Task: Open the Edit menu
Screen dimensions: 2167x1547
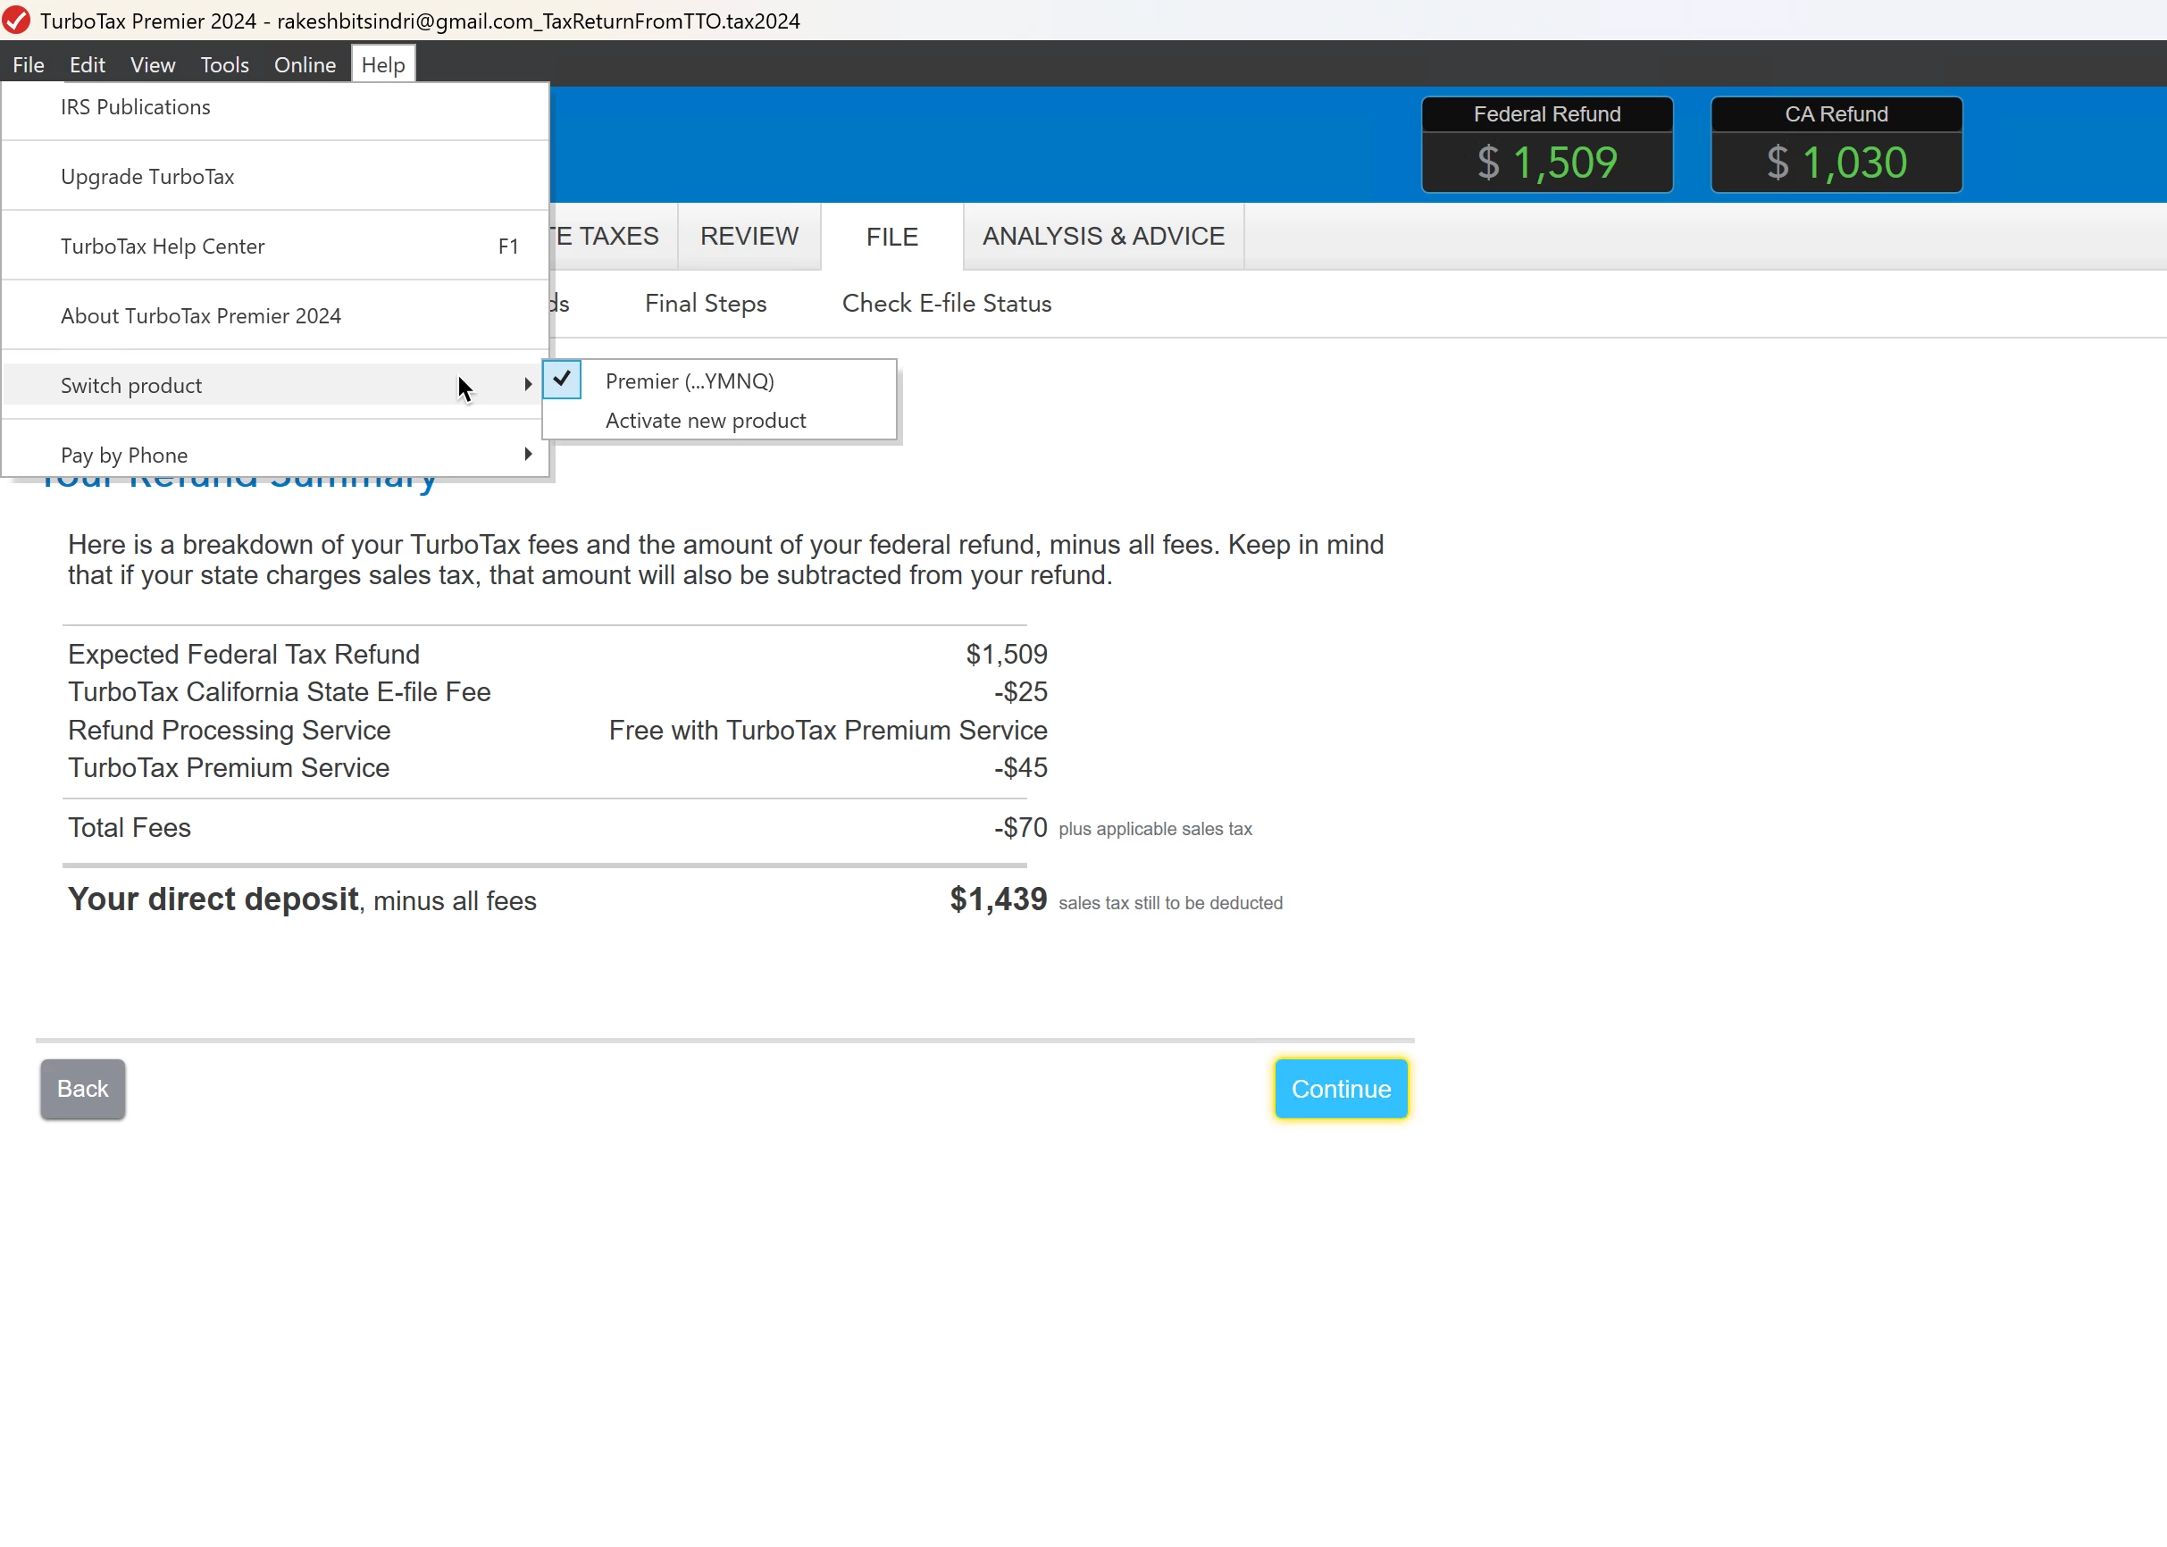Action: (87, 65)
